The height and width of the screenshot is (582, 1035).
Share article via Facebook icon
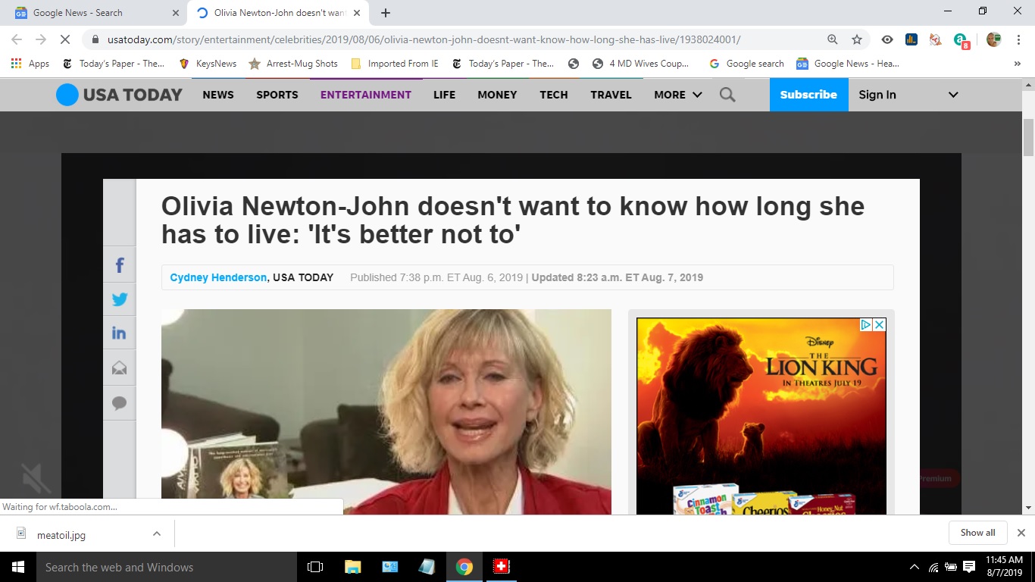click(x=120, y=265)
